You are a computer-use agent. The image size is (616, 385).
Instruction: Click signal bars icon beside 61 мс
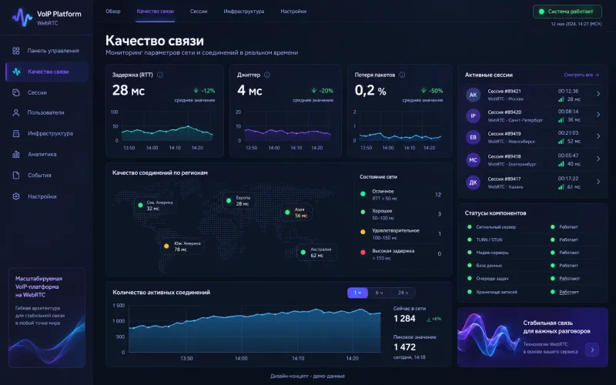tap(561, 187)
